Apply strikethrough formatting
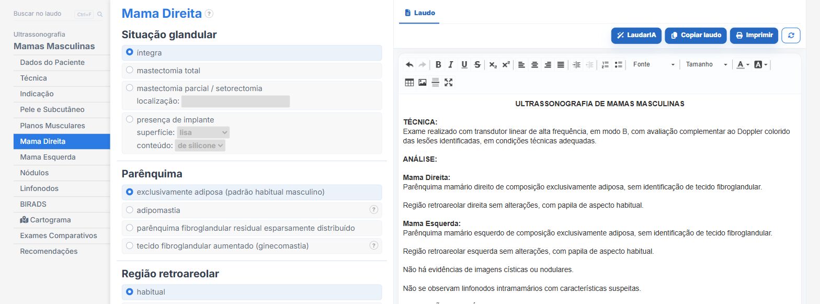Image resolution: width=820 pixels, height=304 pixels. (x=477, y=64)
